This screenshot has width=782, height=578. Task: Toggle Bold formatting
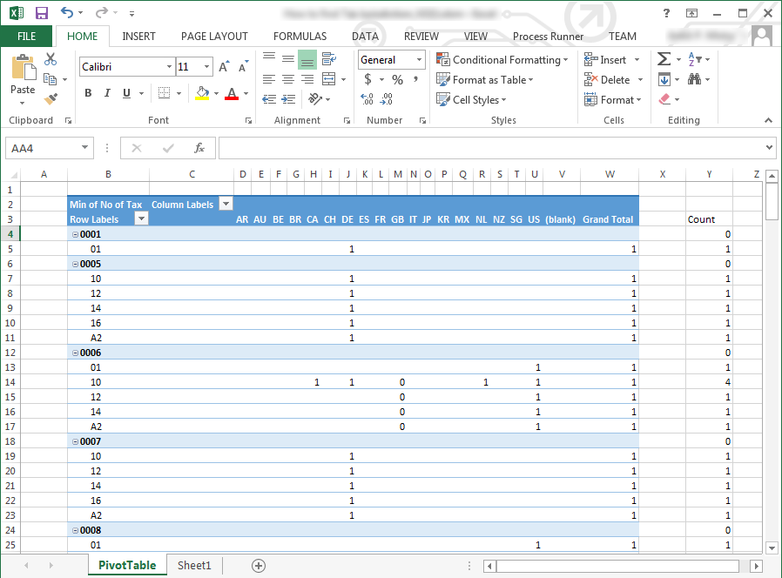[88, 94]
